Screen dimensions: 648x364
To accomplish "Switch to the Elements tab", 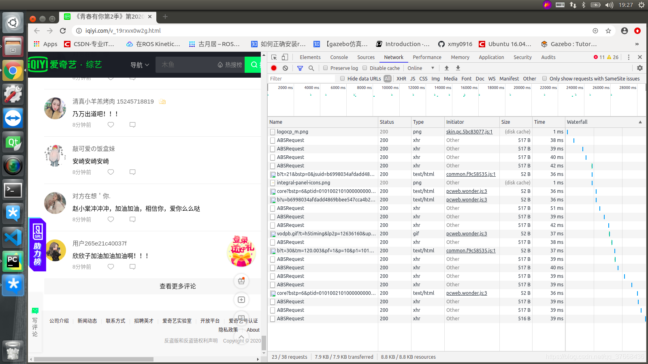I will (310, 57).
